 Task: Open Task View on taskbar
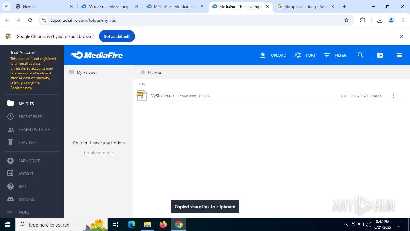pos(115,225)
